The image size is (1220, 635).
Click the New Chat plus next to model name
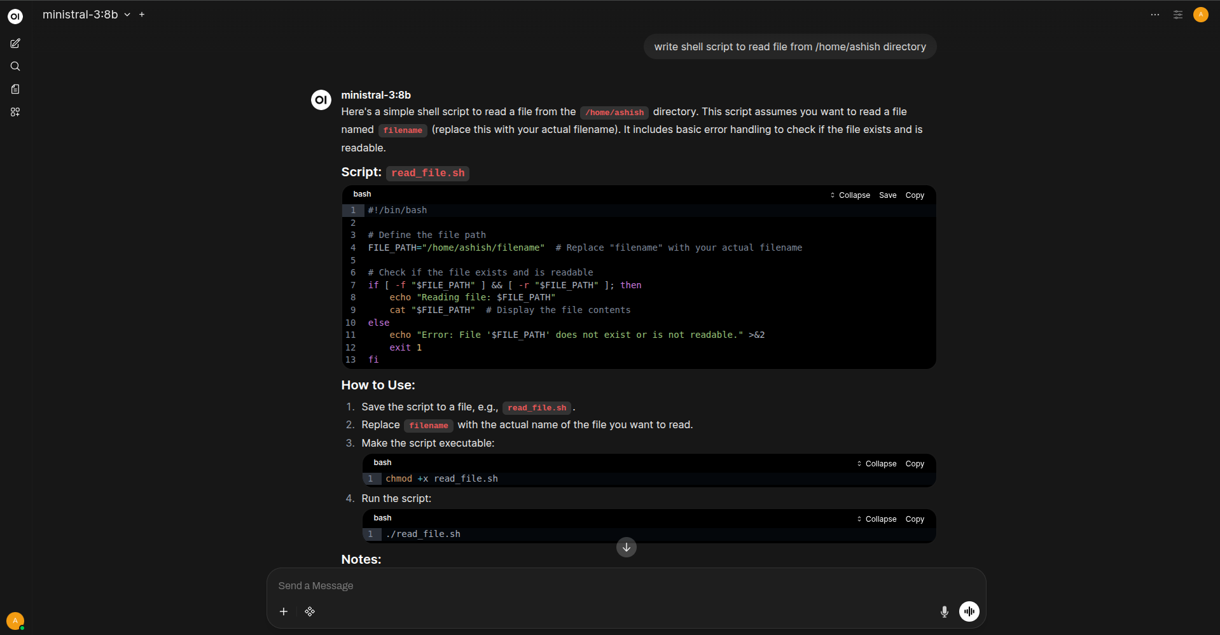[142, 15]
